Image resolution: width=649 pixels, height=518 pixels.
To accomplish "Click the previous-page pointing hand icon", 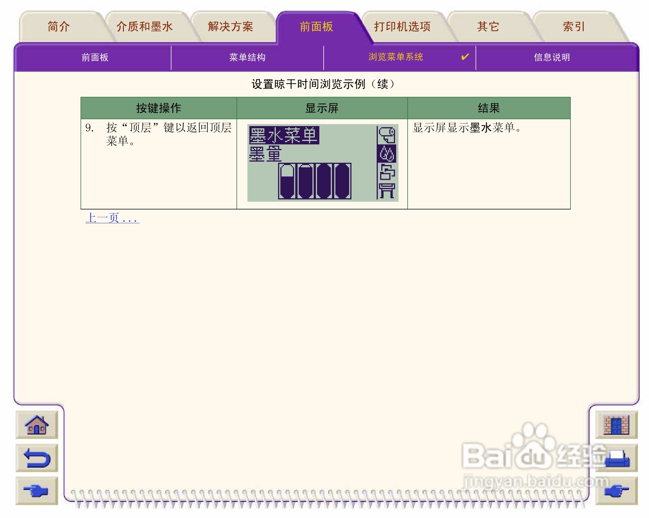I will tap(37, 491).
